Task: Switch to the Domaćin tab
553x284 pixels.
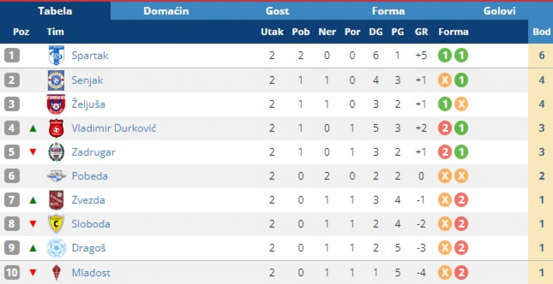Action: pyautogui.click(x=166, y=11)
